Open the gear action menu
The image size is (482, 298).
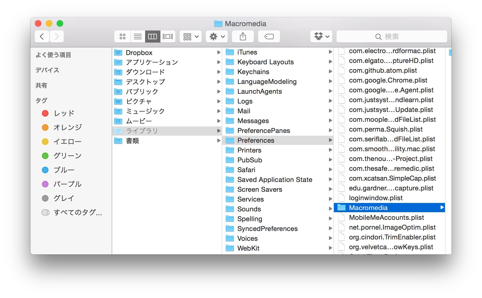point(217,37)
